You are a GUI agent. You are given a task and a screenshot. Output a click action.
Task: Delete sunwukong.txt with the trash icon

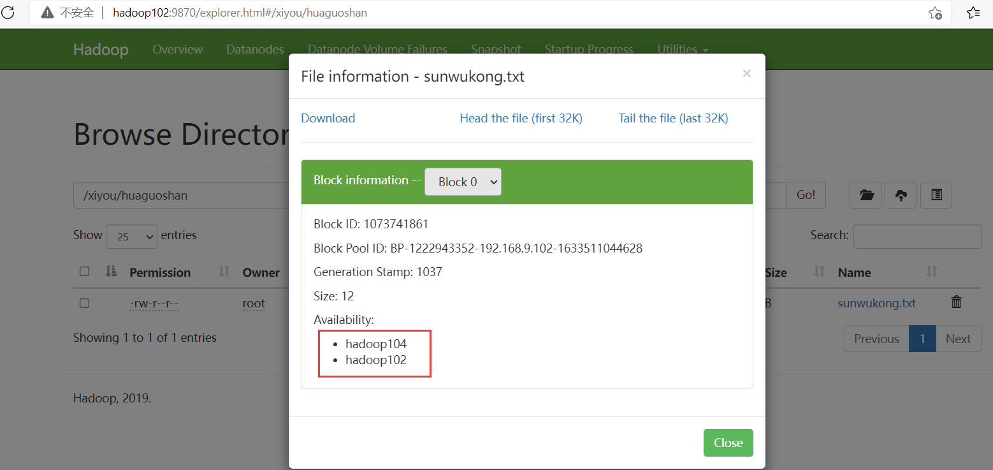[956, 302]
